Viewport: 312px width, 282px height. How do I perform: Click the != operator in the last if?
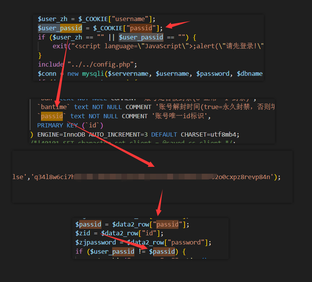click(x=142, y=251)
